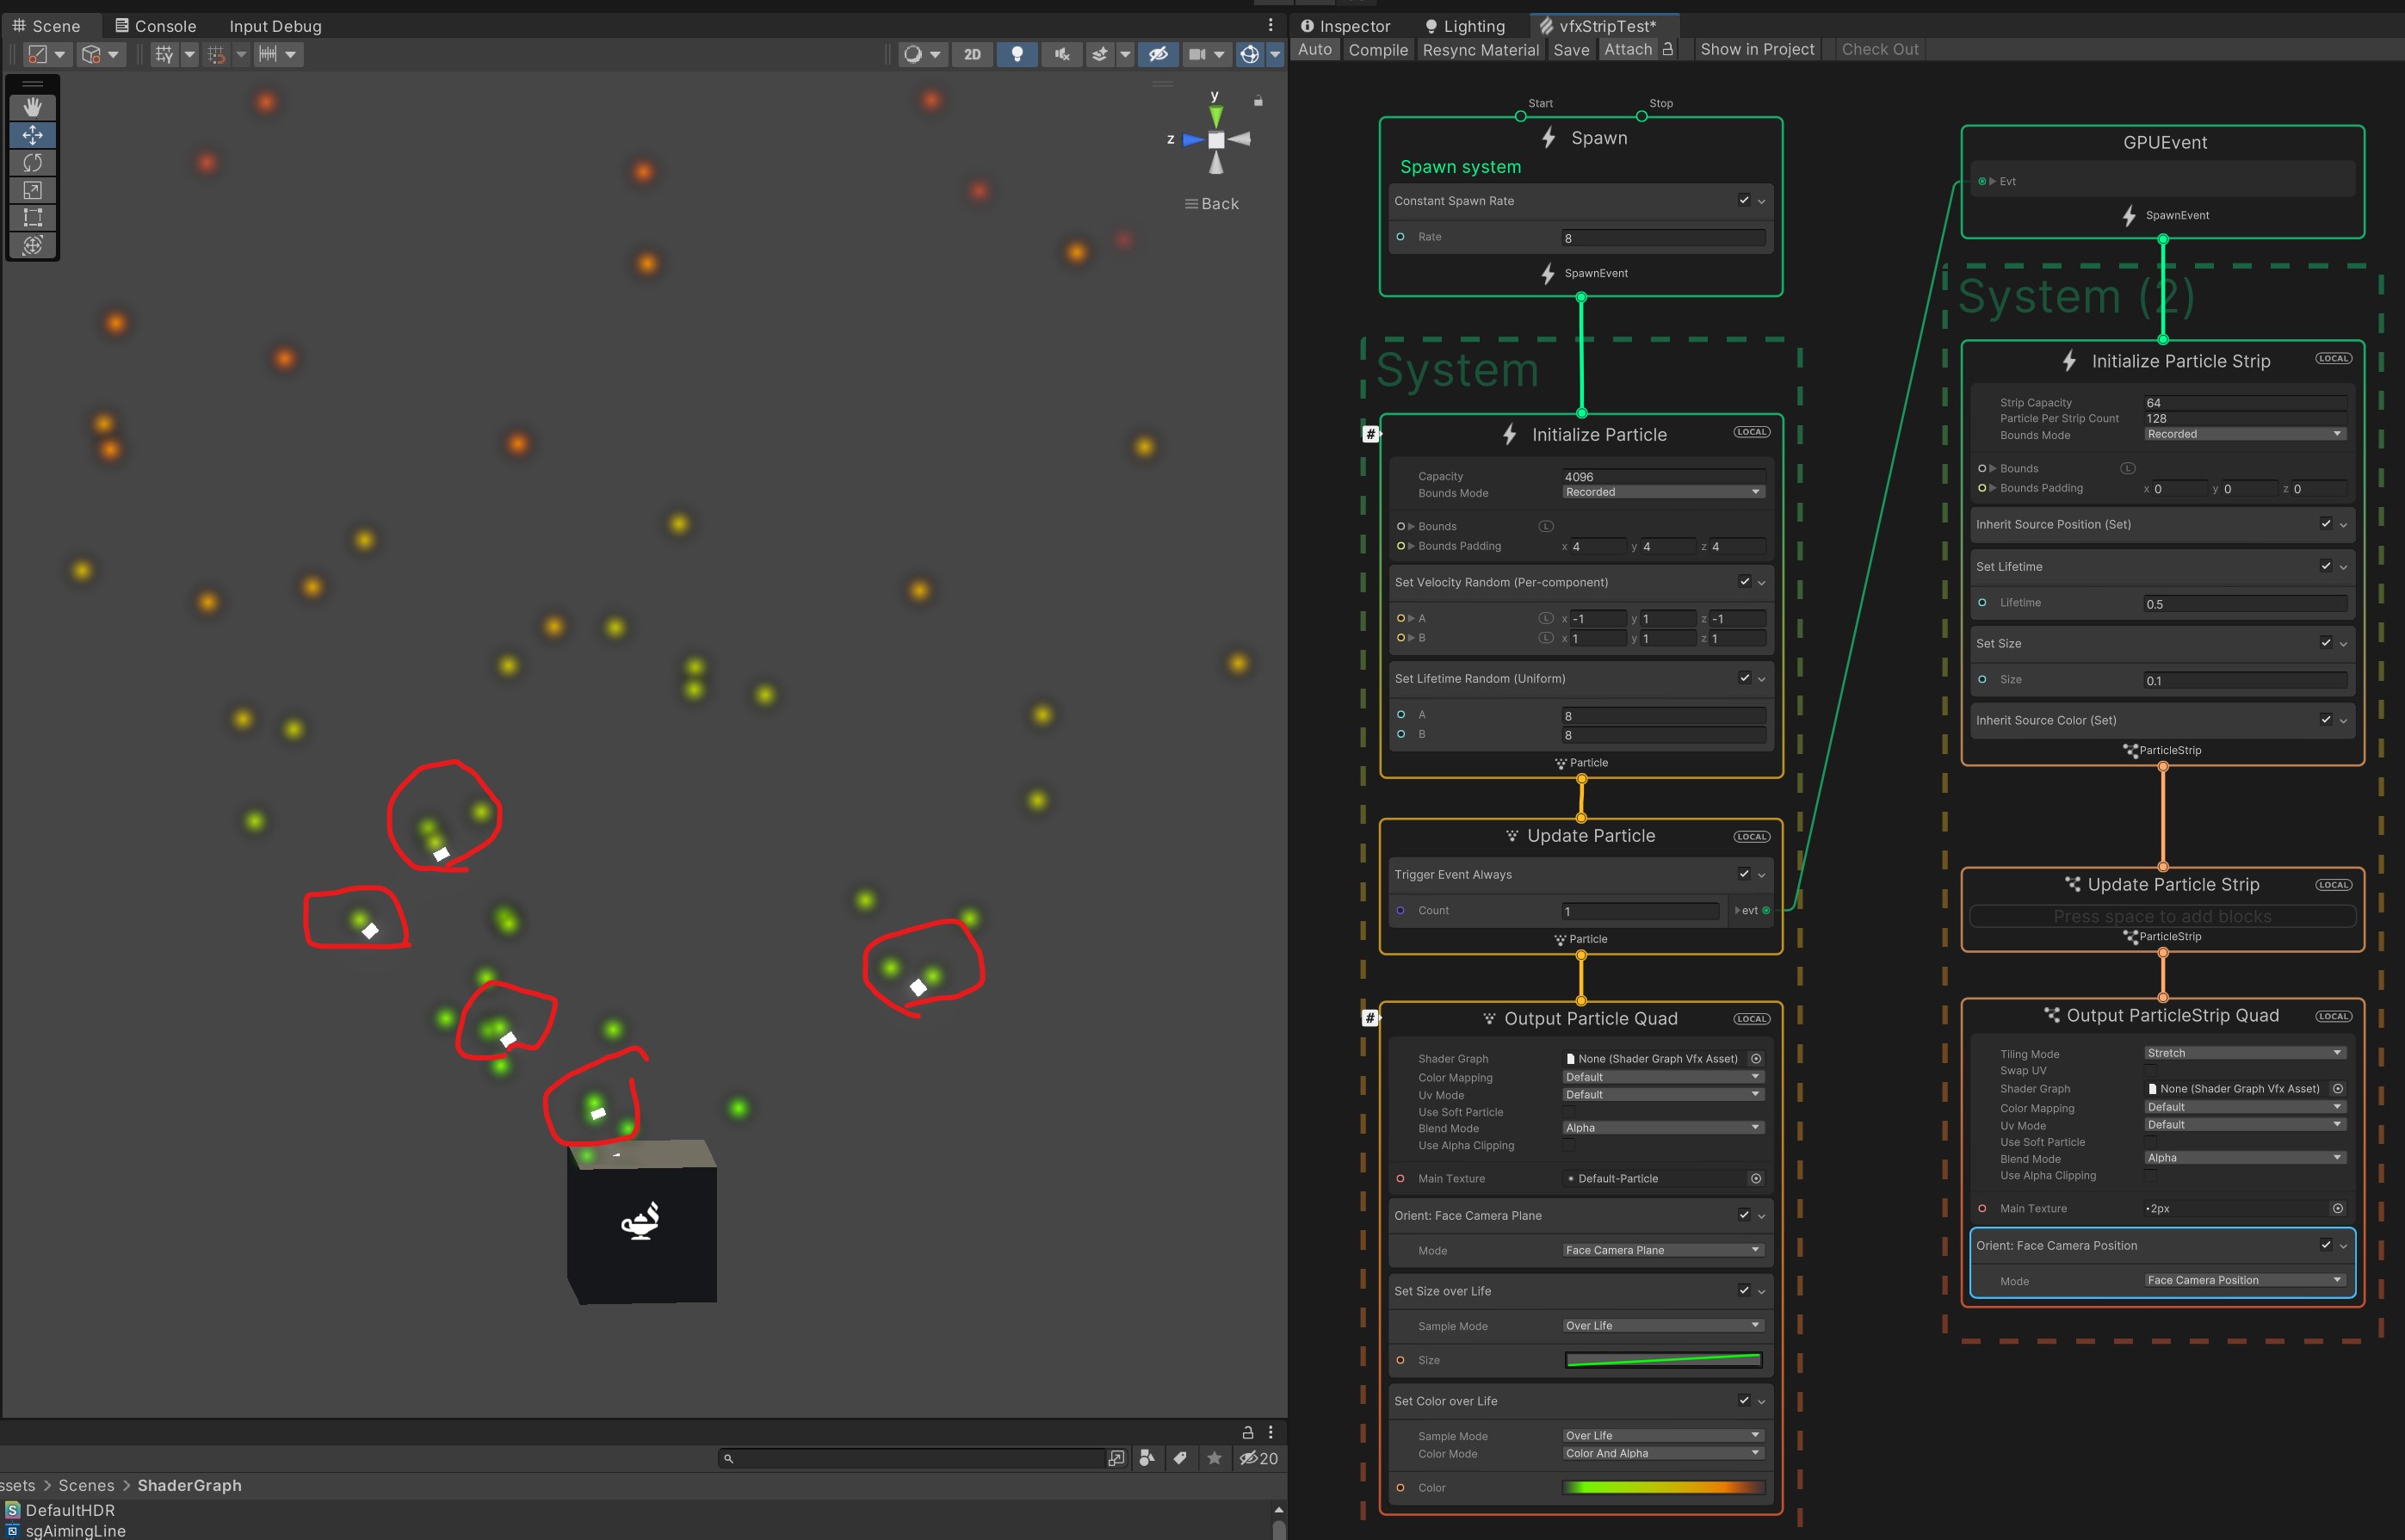Viewport: 2405px width, 1540px height.
Task: Open the Face Camera Position mode dropdown
Action: (x=2244, y=1280)
